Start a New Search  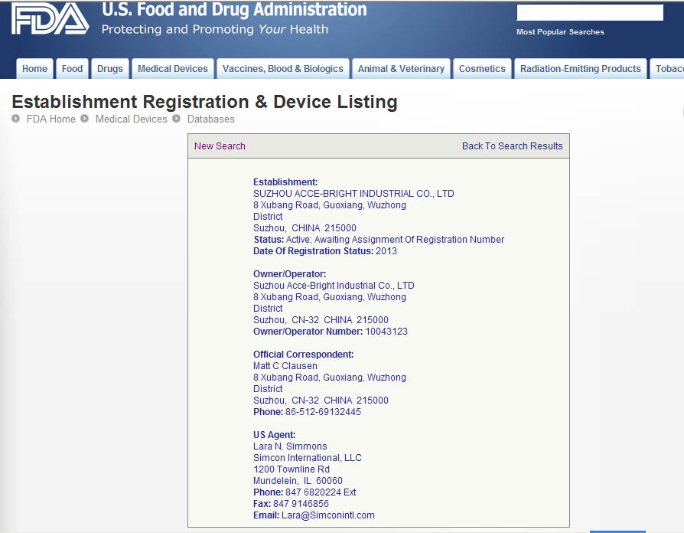(x=220, y=146)
